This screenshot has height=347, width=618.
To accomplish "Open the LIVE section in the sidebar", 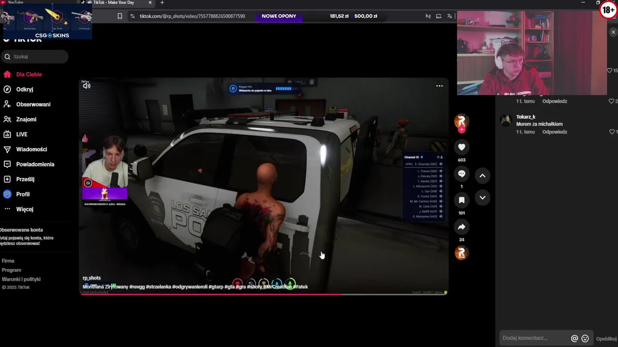I will 21,134.
